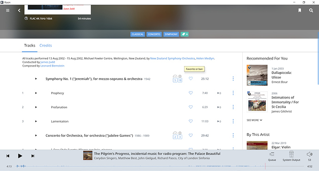319x171 pixels.
Task: Open the Helen Medlyn performer link
Action: tap(205, 58)
